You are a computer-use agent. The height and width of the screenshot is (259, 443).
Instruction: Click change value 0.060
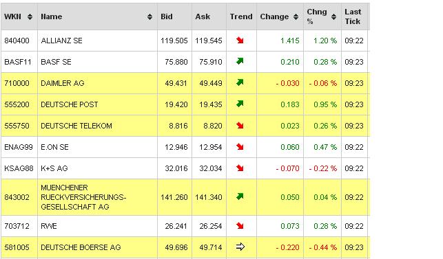[290, 147]
